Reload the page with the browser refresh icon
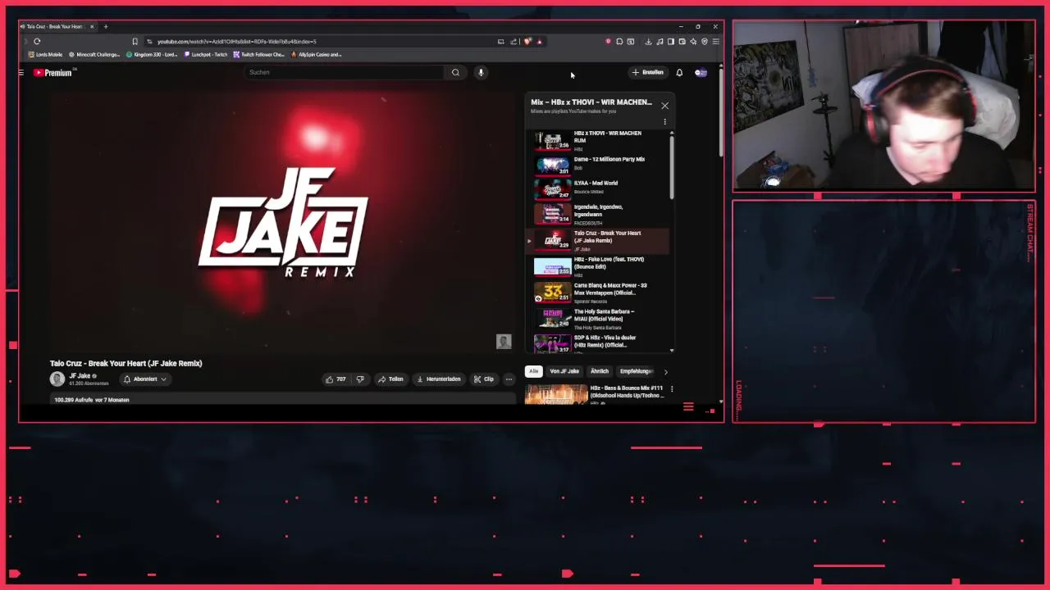Screen dimensions: 1050x590 pos(37,41)
